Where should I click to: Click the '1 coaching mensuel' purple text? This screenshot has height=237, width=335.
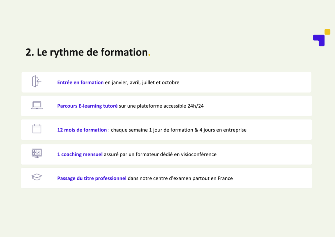80,154
